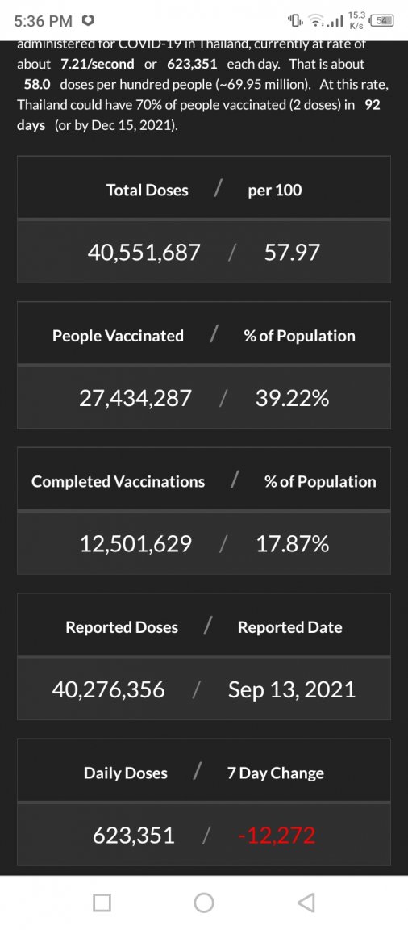The height and width of the screenshot is (930, 408).
Task: Click the Sep 13, 2021 date value
Action: 292,689
